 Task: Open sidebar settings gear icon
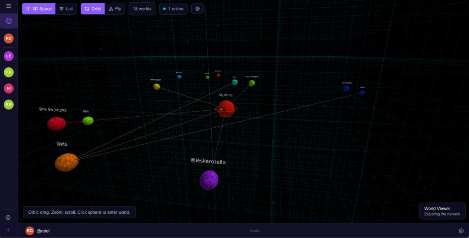coord(8,217)
